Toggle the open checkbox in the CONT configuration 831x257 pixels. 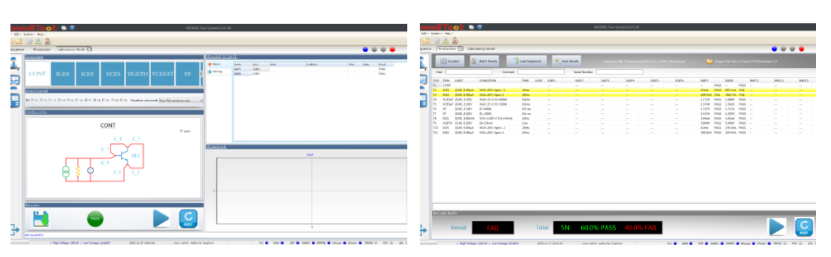point(181,131)
